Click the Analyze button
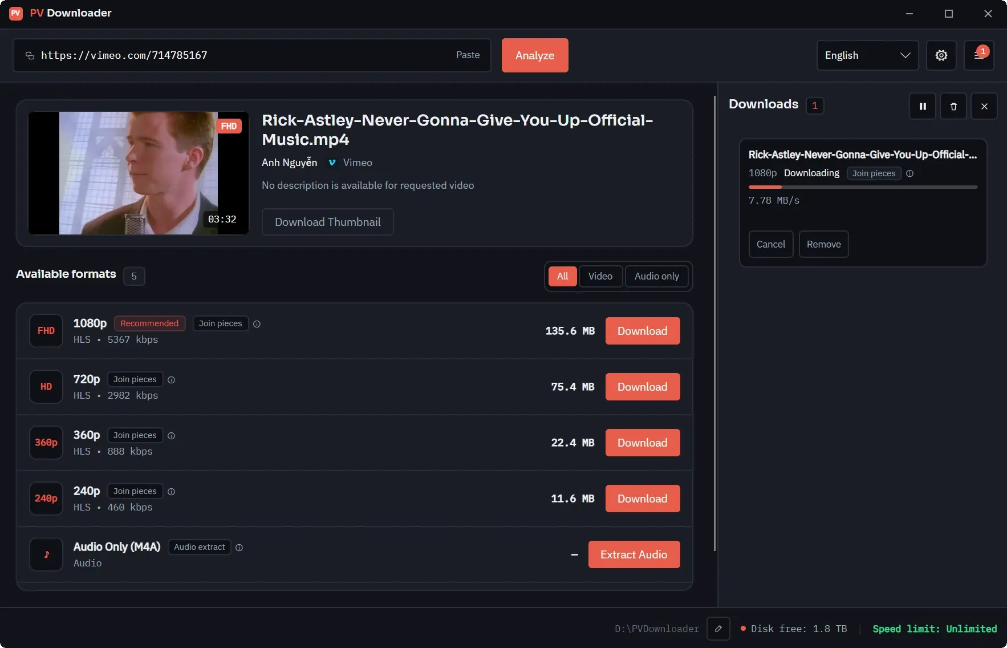The image size is (1007, 648). [x=535, y=55]
